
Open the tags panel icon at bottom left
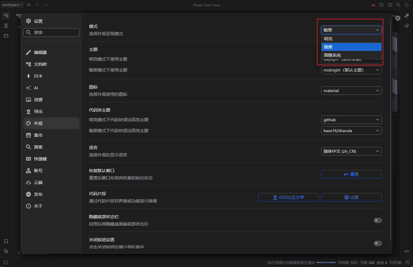coord(6,251)
